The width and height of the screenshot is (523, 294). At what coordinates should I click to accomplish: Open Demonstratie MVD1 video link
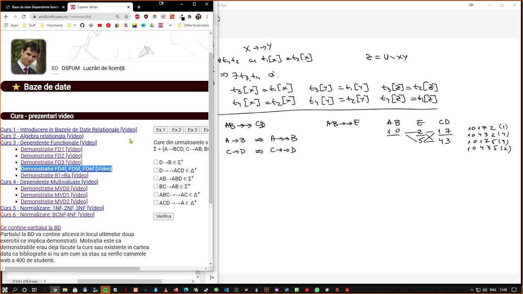coord(54,195)
